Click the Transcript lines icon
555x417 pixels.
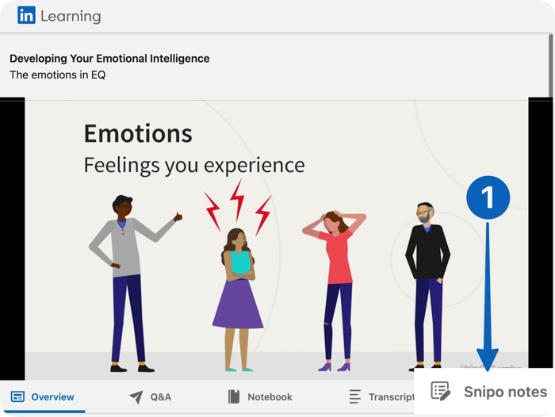pos(355,397)
